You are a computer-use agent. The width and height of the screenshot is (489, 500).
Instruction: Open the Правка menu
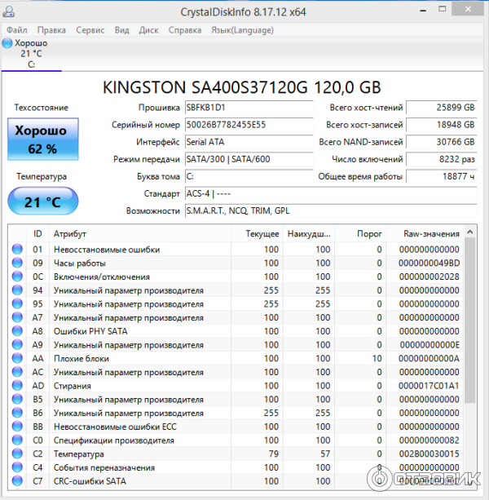[51, 30]
